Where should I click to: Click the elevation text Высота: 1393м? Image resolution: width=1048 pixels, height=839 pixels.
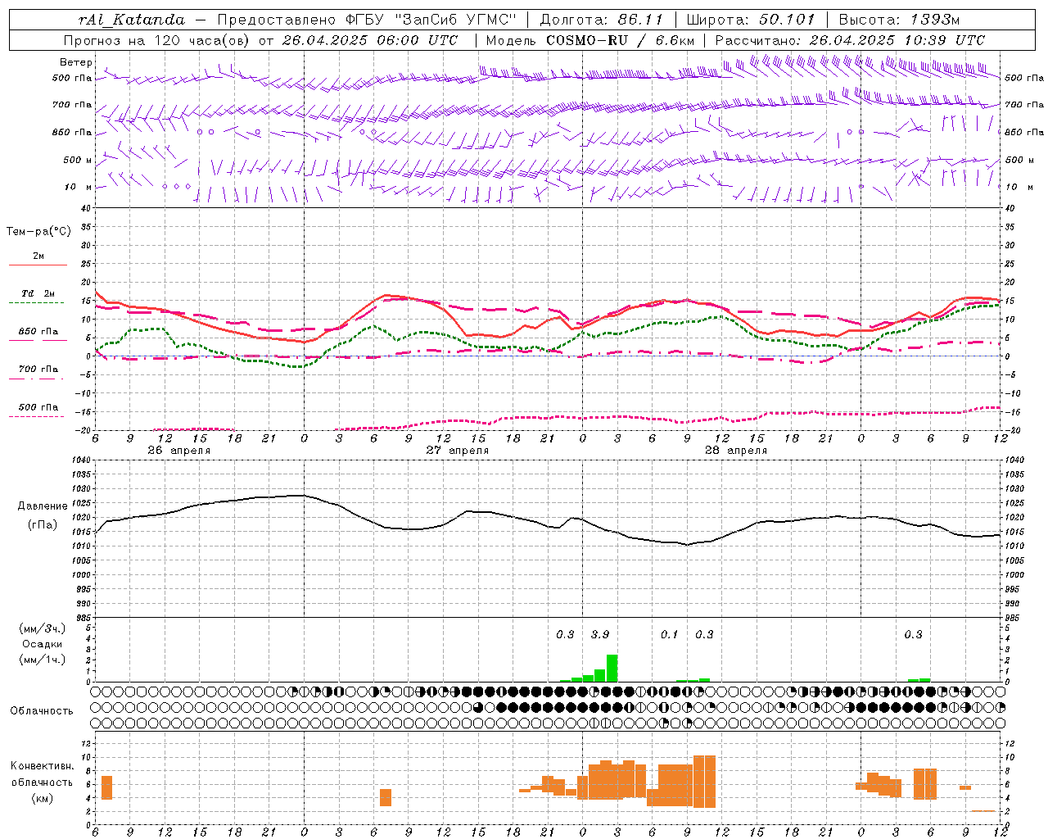tap(899, 20)
